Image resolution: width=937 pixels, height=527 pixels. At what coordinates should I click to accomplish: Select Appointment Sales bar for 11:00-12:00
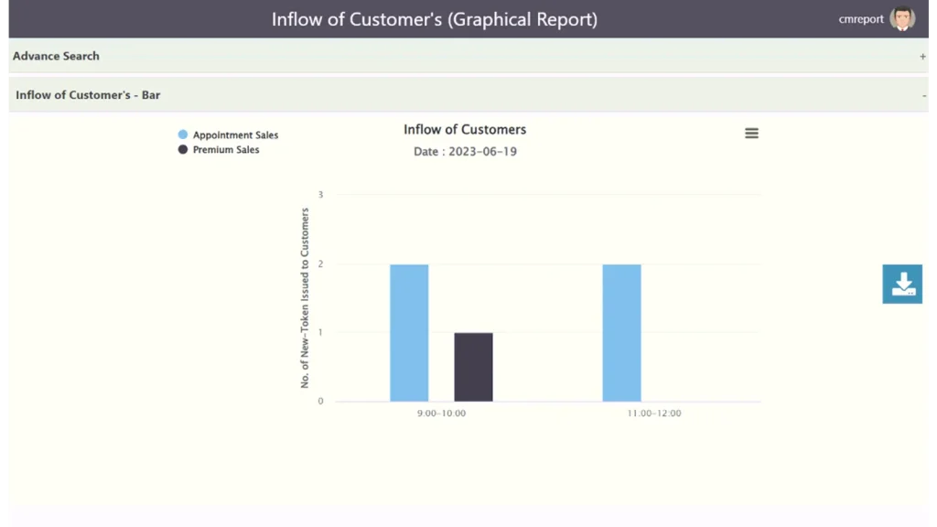tap(621, 333)
